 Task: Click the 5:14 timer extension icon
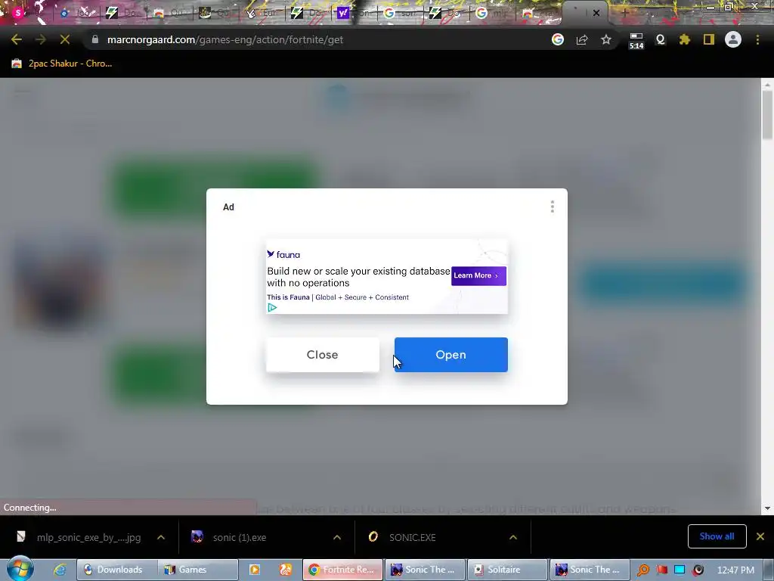pos(636,41)
